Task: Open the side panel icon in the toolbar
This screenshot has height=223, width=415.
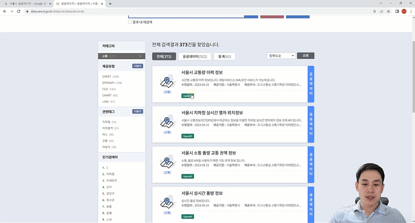Action: point(397,11)
